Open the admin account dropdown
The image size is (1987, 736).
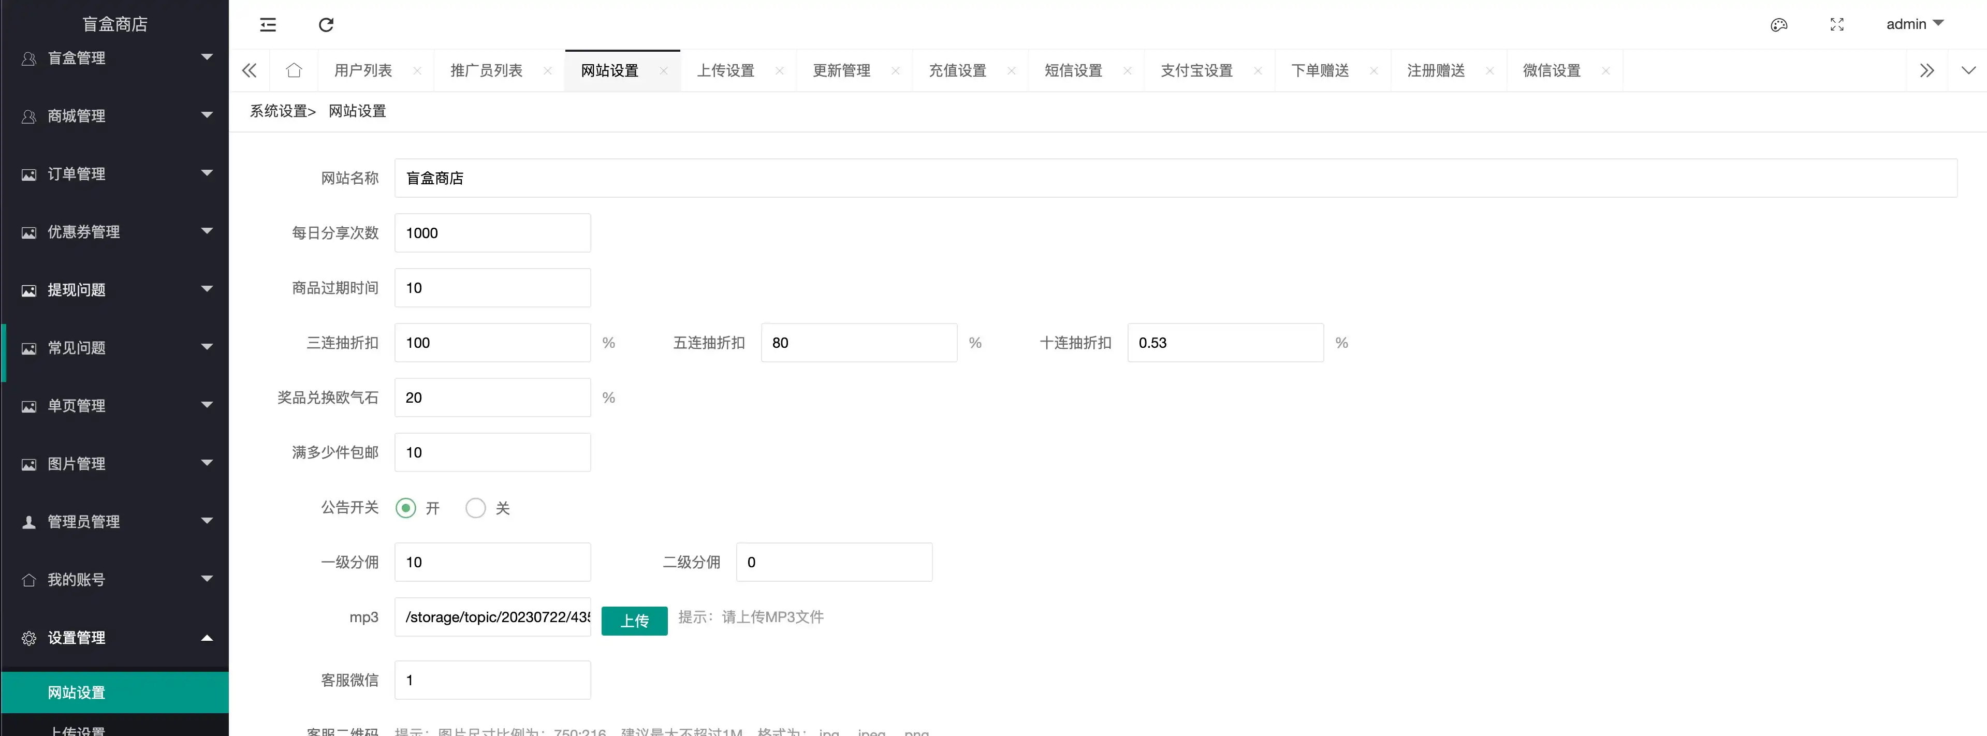tap(1915, 24)
